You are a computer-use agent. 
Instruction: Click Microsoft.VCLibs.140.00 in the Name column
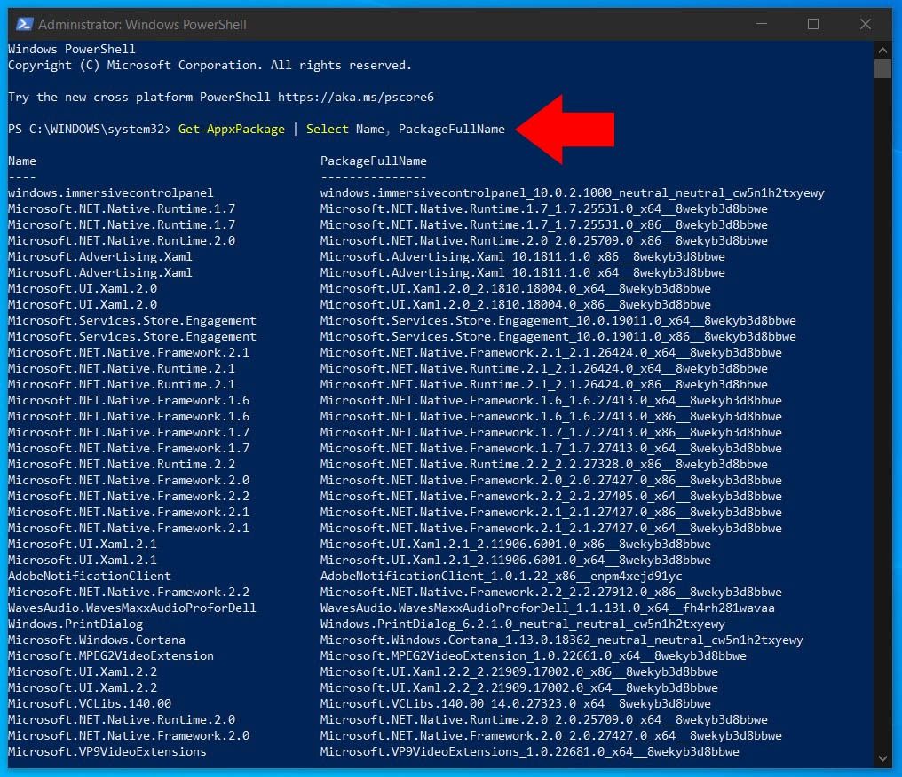click(90, 703)
